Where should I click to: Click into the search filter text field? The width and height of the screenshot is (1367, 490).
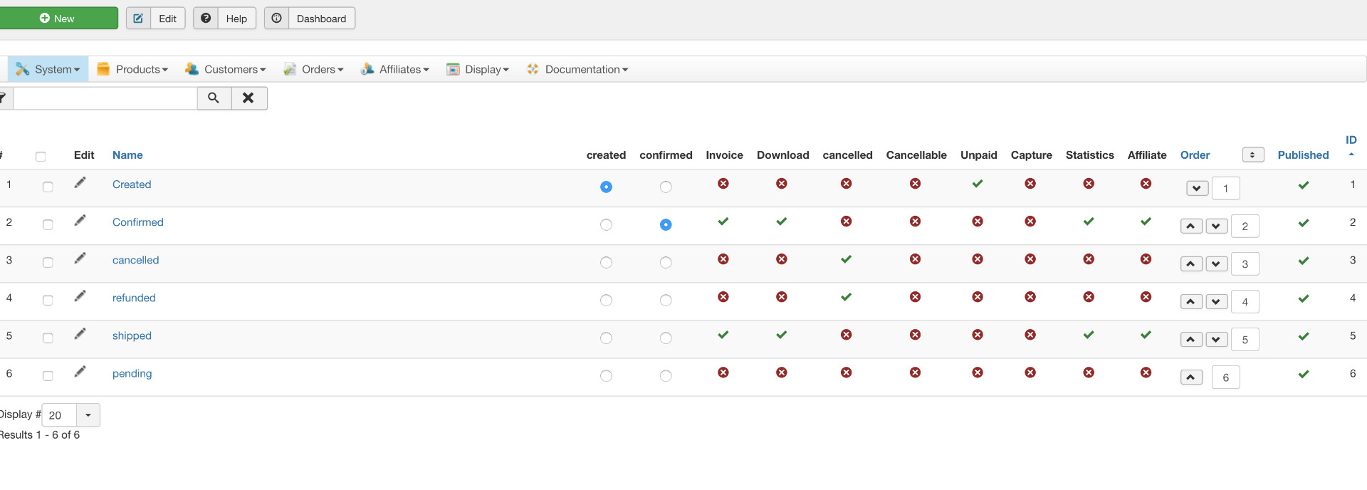click(105, 98)
